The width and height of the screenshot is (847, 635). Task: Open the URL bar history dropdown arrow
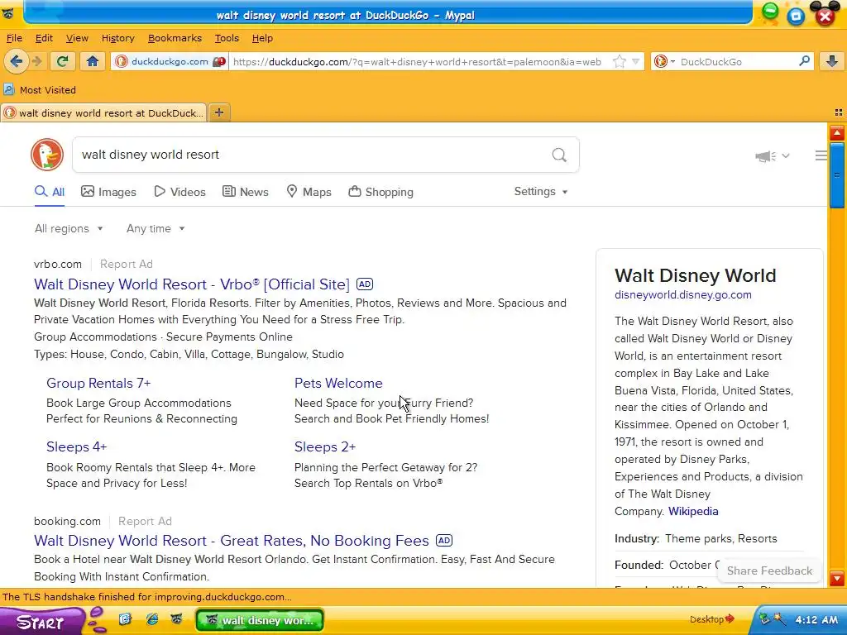pyautogui.click(x=636, y=61)
